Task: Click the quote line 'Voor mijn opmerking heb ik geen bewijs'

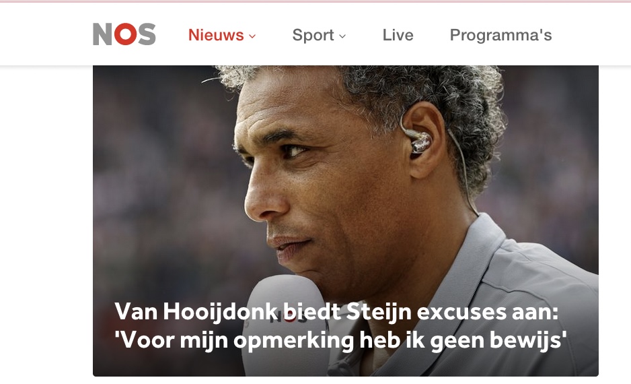Action: (340, 340)
